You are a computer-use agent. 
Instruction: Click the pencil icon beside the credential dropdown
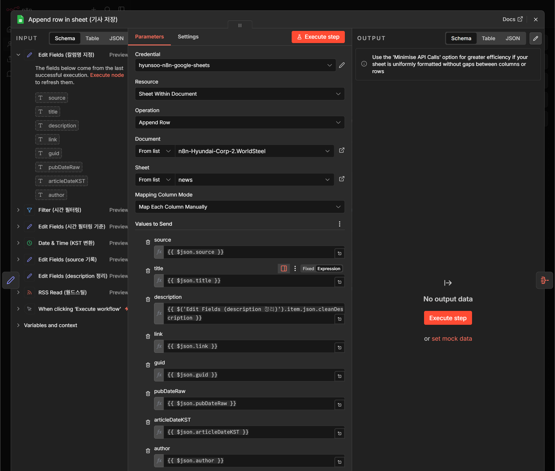[x=342, y=65]
